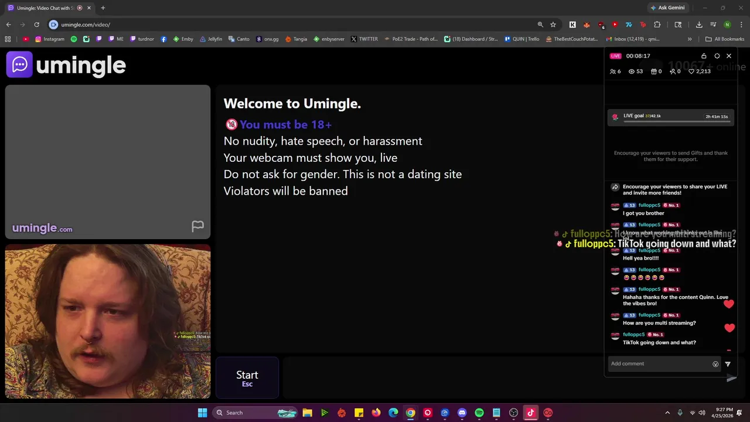
Task: Click the Start chat button
Action: pos(247,378)
